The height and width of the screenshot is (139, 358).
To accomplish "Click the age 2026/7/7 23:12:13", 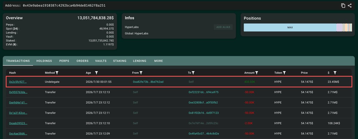I will pyautogui.click(x=98, y=92).
